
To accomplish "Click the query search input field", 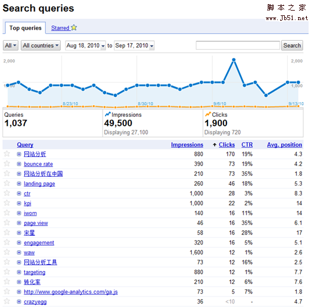I will pos(238,45).
